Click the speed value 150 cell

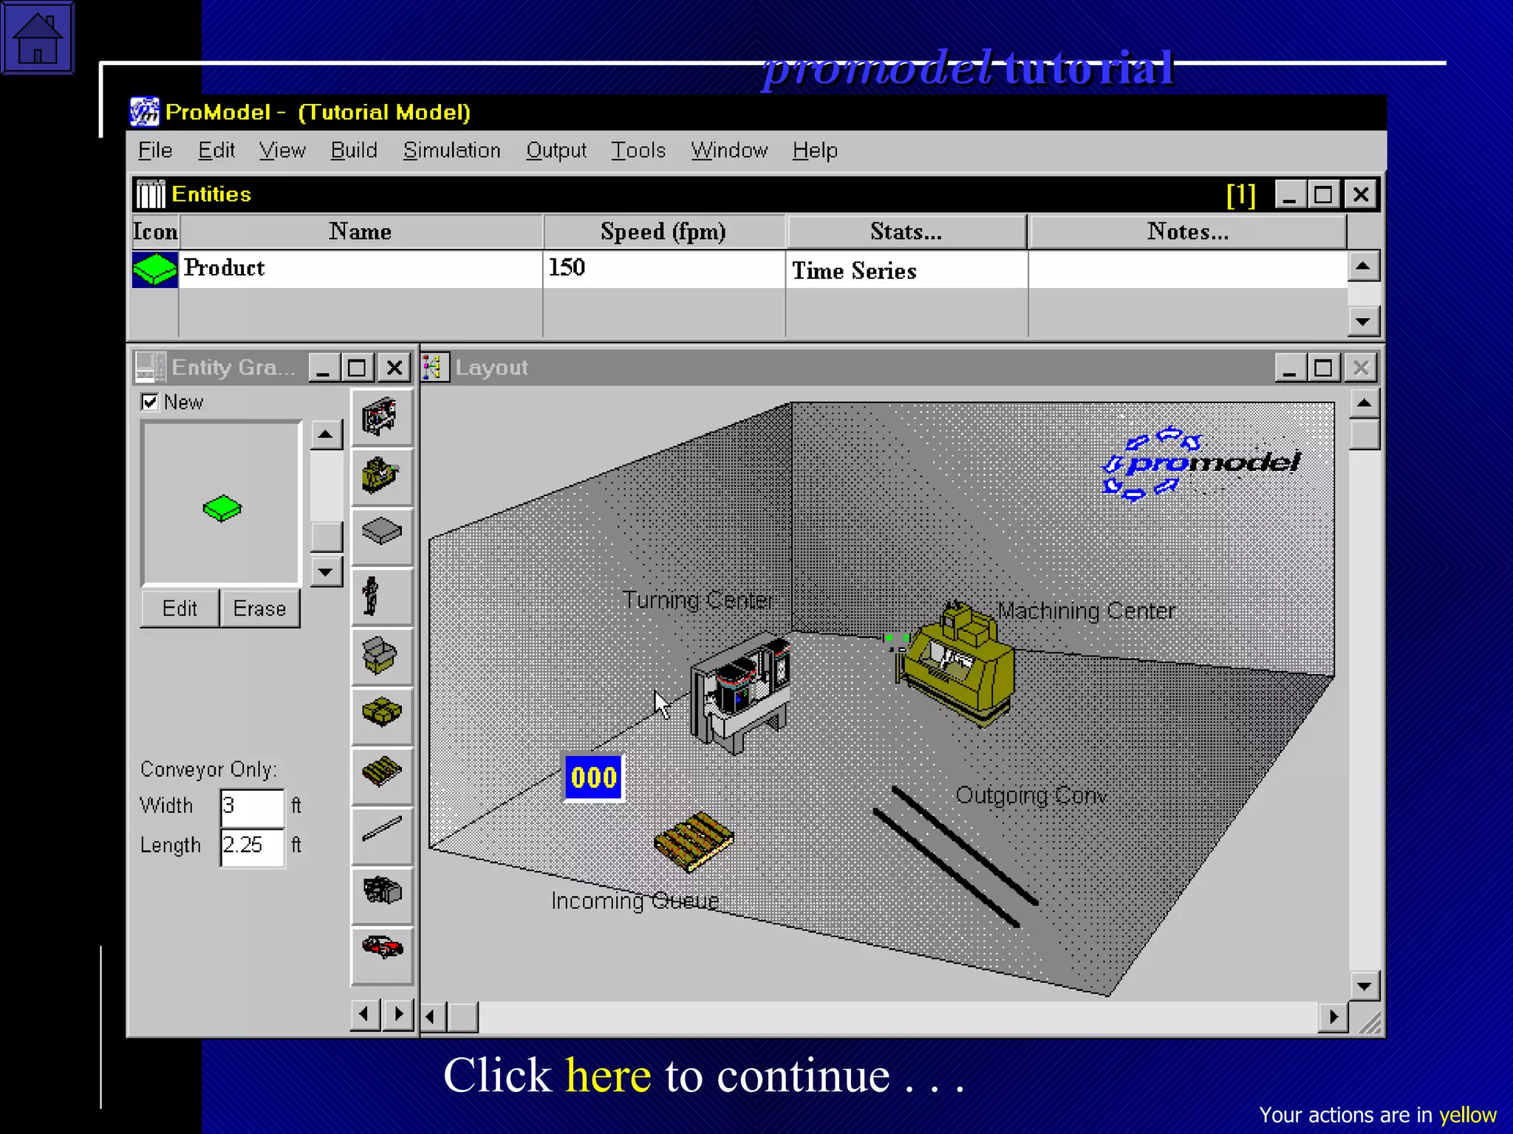coord(663,269)
